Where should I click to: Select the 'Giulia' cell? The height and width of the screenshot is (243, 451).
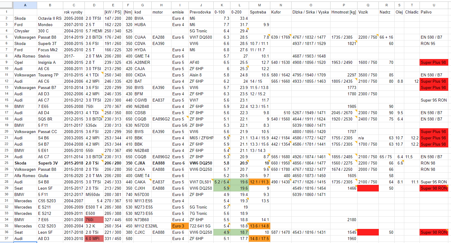click(x=50, y=176)
